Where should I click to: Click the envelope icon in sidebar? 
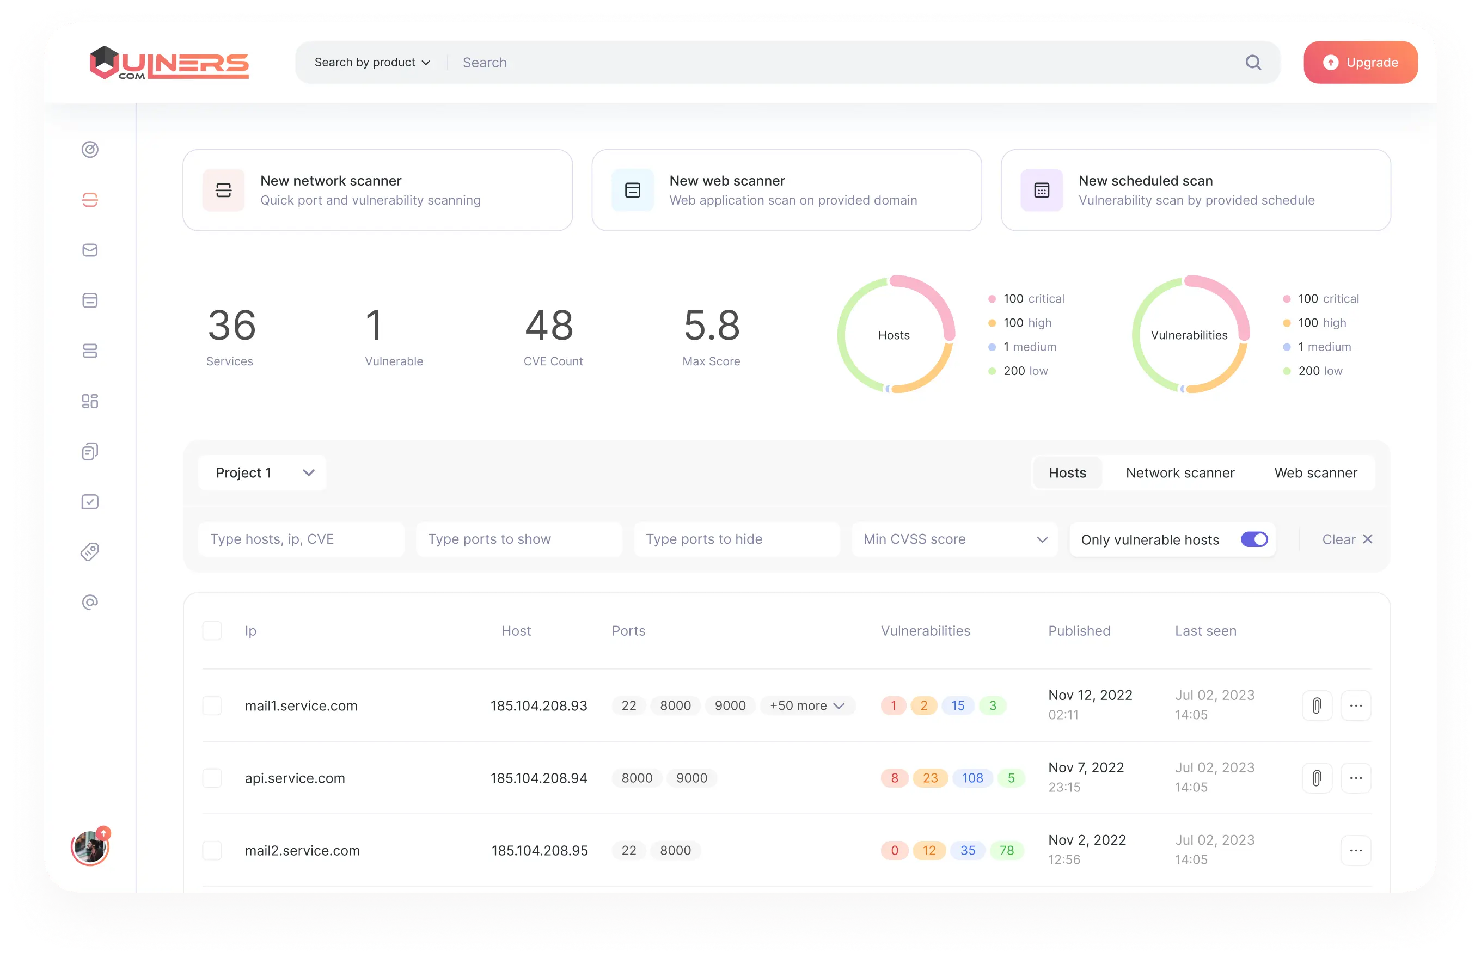pyautogui.click(x=90, y=250)
